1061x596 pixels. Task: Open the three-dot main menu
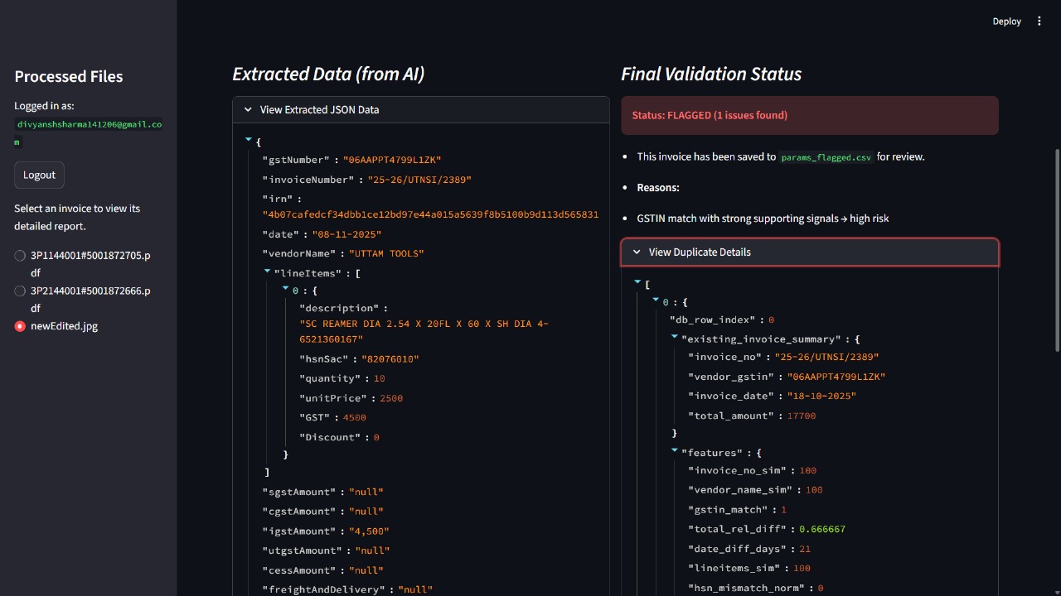click(1039, 22)
